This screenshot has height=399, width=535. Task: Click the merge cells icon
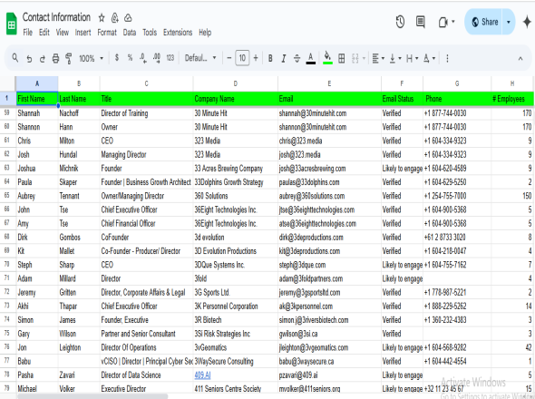[x=355, y=58]
